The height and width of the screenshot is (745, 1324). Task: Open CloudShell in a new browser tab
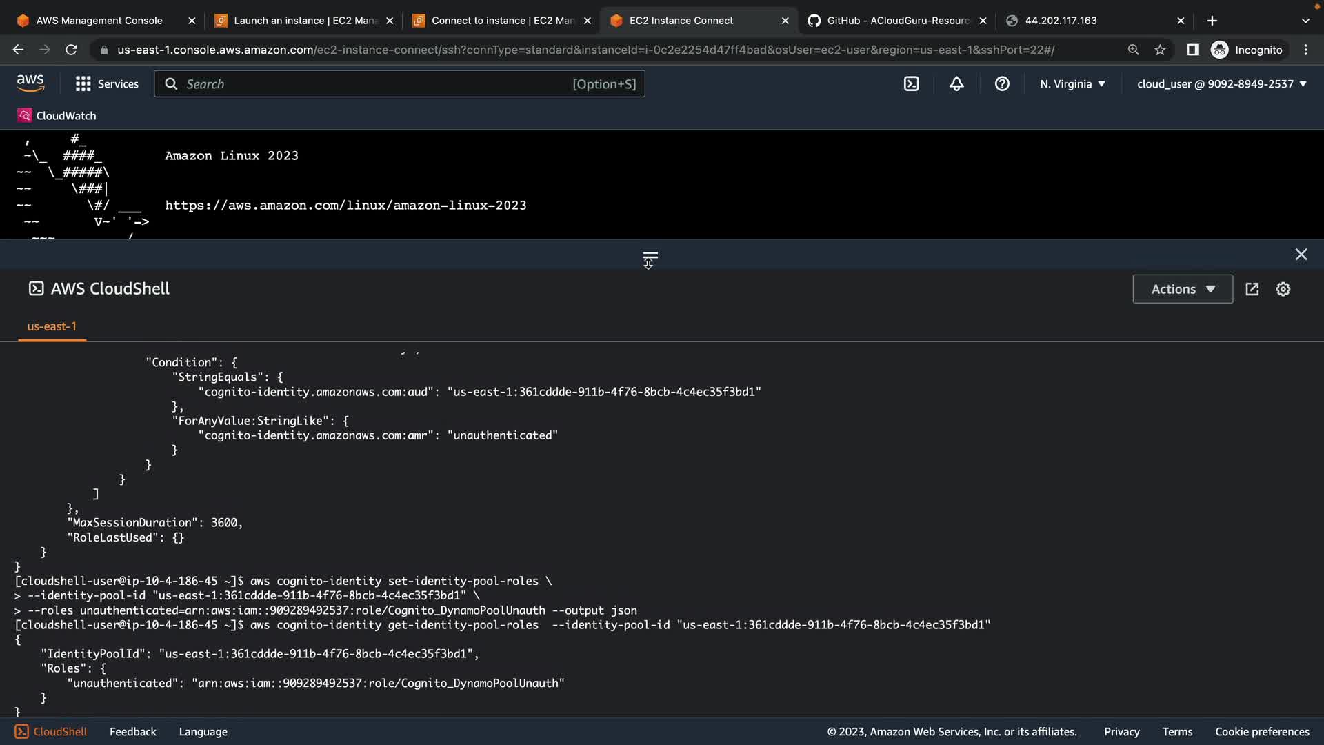tap(1252, 289)
